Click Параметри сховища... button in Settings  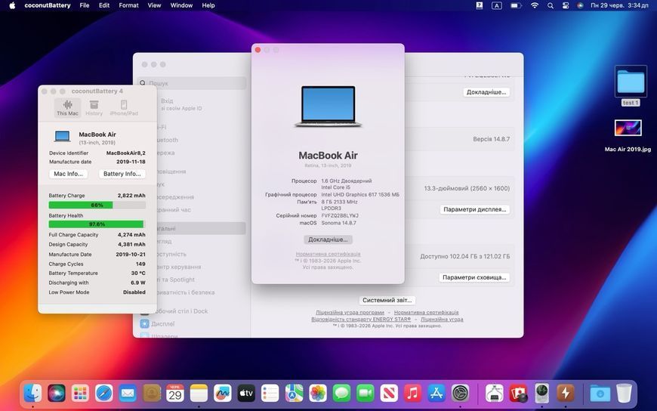pyautogui.click(x=474, y=277)
